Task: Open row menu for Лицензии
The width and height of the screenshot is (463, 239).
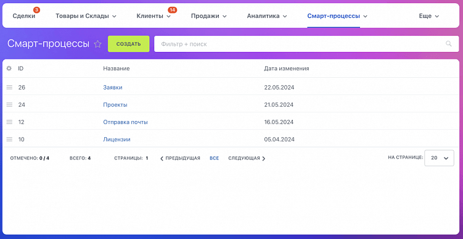Action: (x=9, y=140)
